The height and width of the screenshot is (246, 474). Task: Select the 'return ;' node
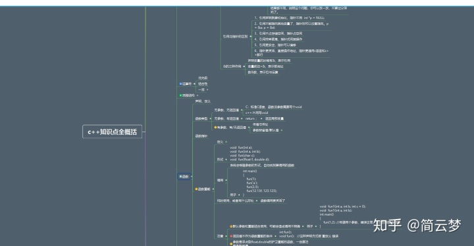click(251, 119)
